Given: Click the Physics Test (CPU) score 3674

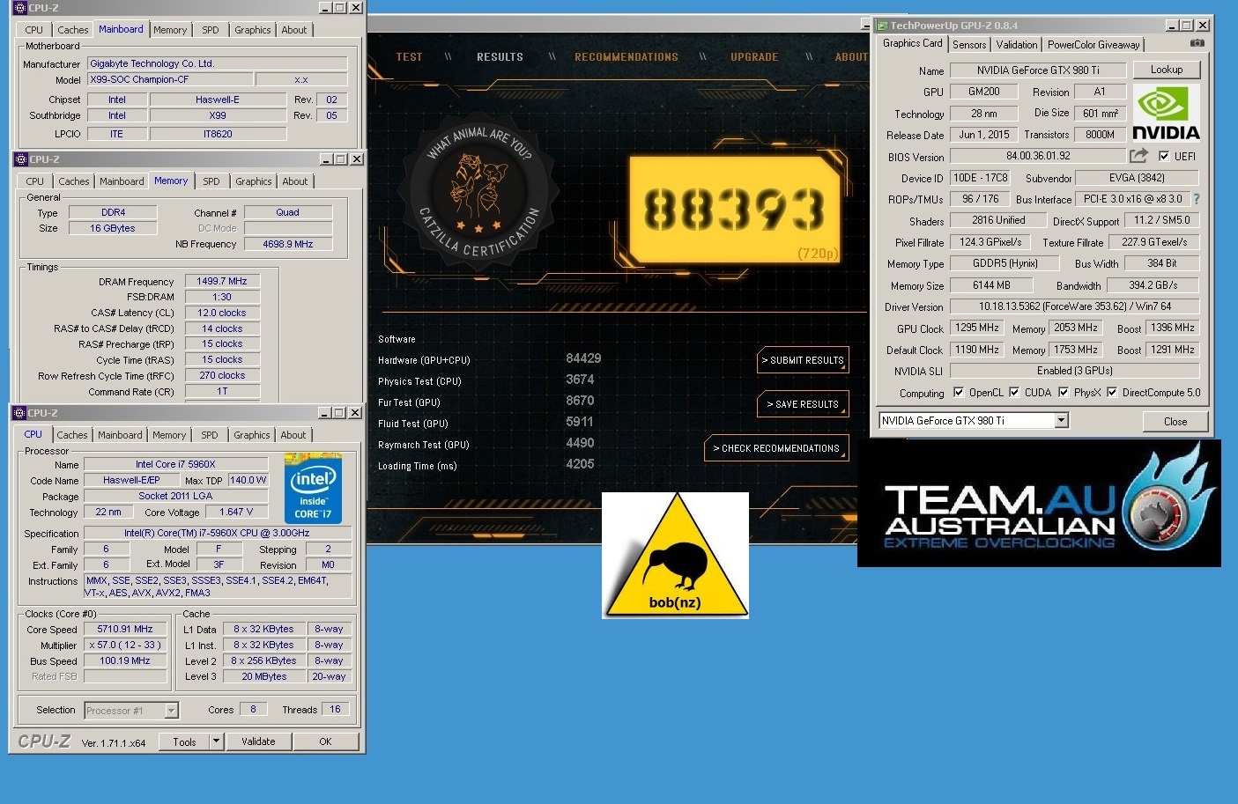Looking at the screenshot, I should [580, 380].
